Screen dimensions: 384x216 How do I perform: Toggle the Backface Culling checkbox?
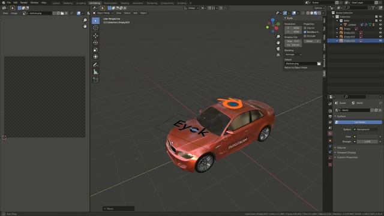tap(305, 32)
